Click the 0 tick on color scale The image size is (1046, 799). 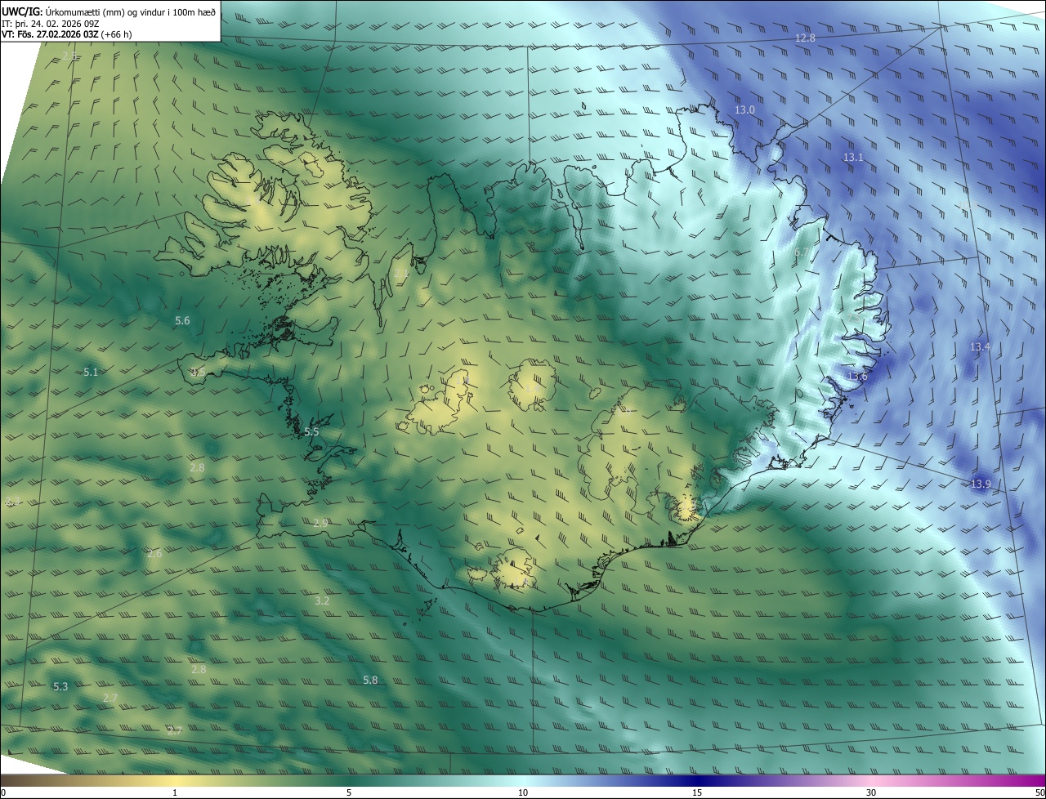click(2, 792)
